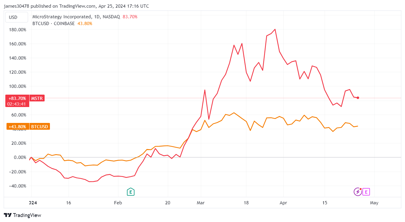Click the Mar date on time axis

201,203
